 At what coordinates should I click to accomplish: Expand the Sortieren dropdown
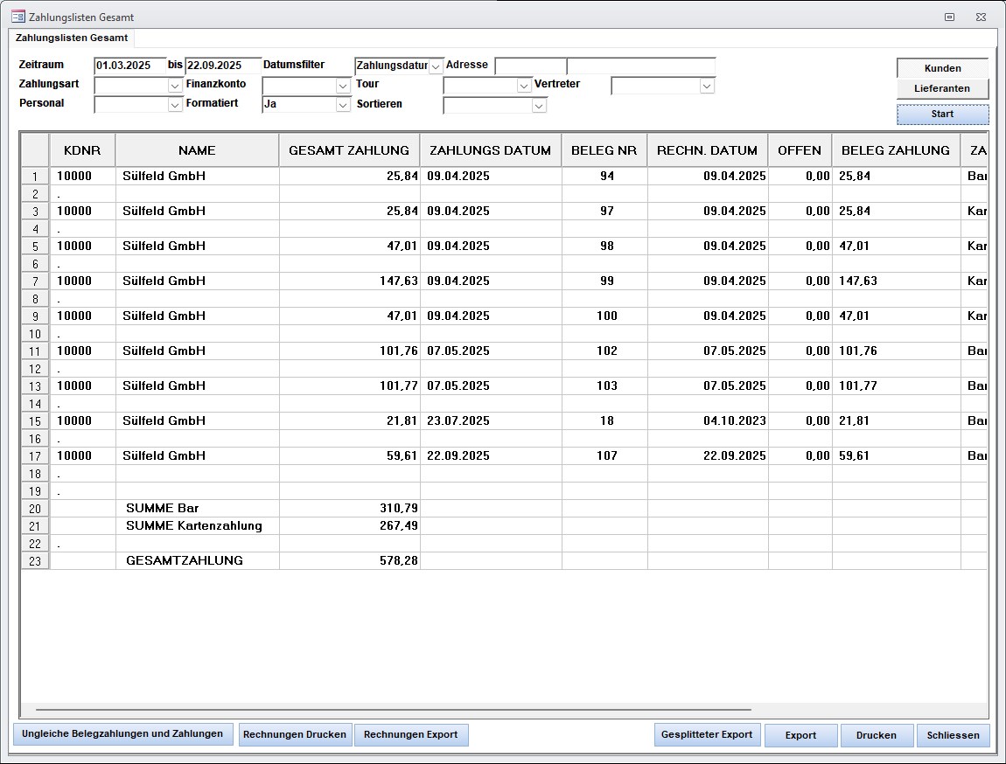pos(539,105)
